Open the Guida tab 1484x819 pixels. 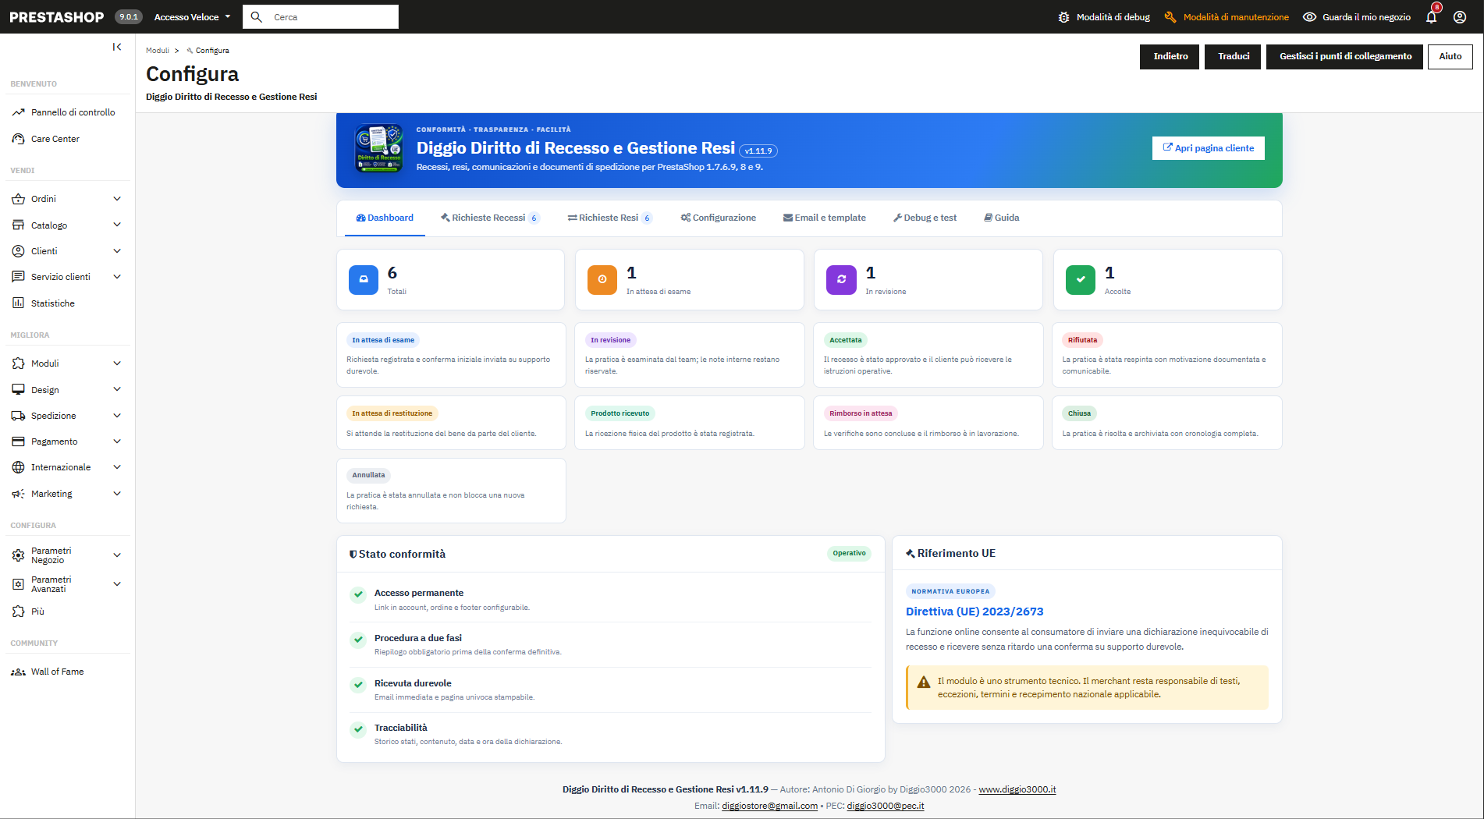pyautogui.click(x=1002, y=218)
